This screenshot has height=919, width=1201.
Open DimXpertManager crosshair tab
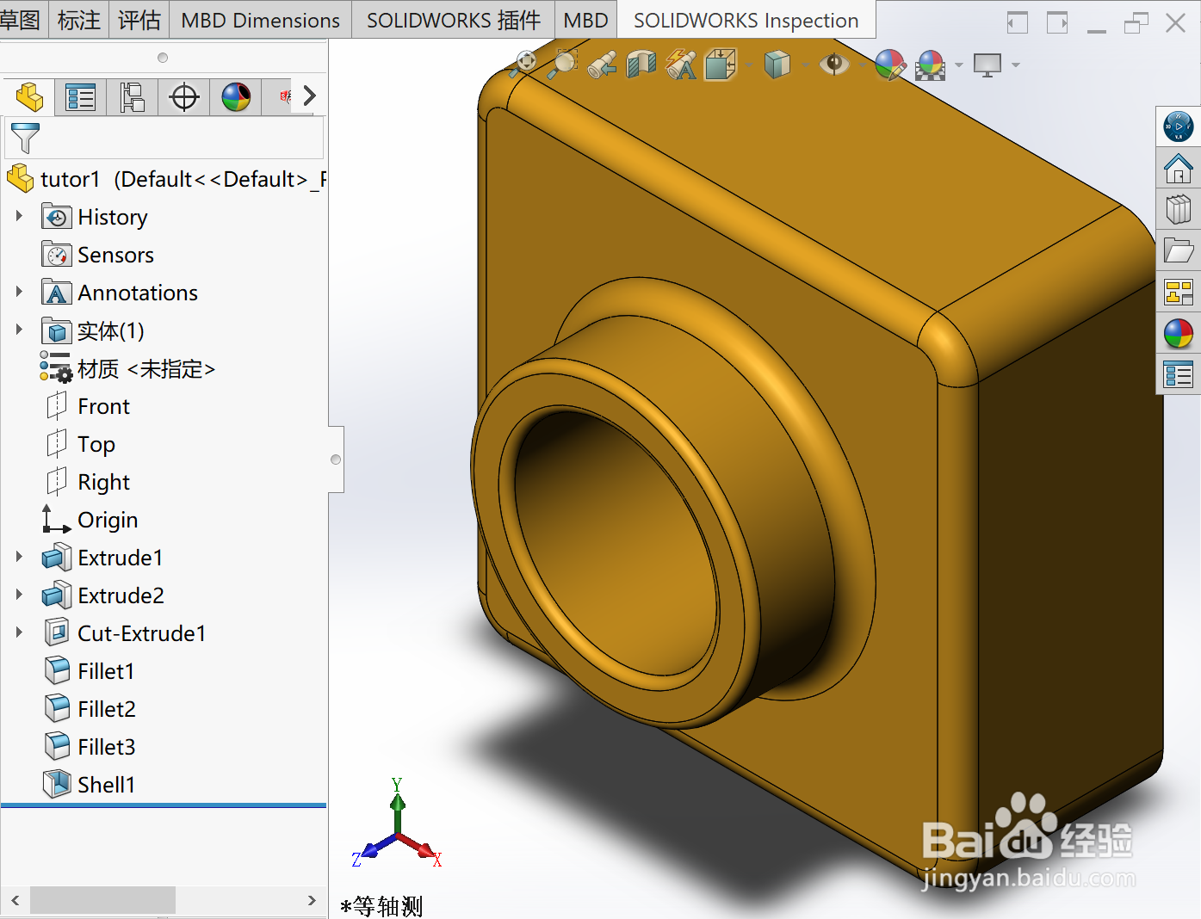coord(184,96)
